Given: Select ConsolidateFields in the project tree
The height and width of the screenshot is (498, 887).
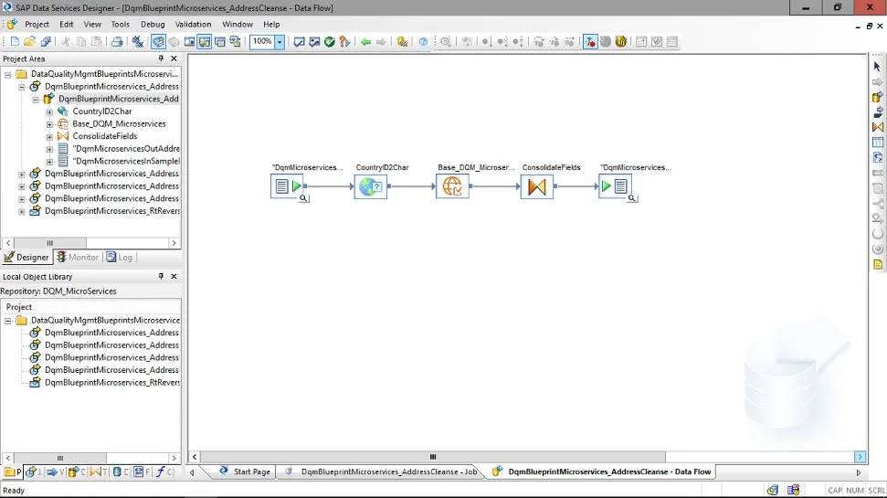Looking at the screenshot, I should (x=104, y=136).
